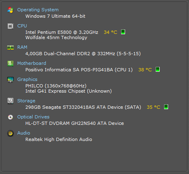Open the Motherboard section link
The height and width of the screenshot is (174, 189).
pyautogui.click(x=32, y=63)
